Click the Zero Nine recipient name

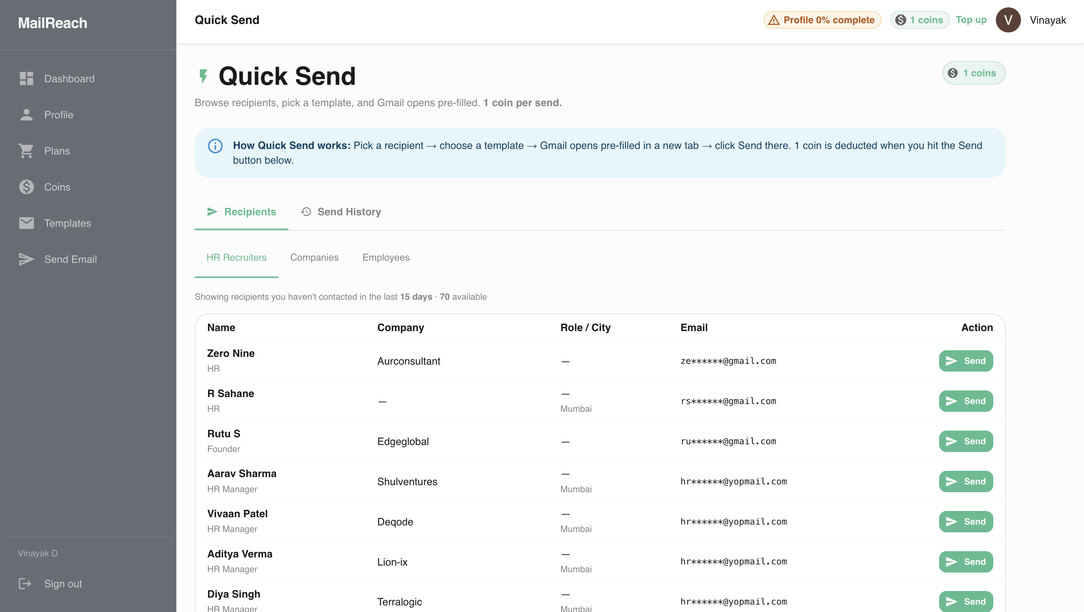230,353
